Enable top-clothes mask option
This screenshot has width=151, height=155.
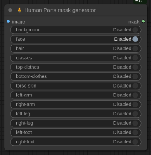(75, 67)
